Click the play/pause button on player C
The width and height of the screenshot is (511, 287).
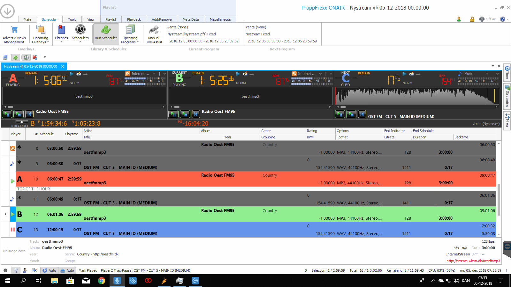(x=340, y=114)
